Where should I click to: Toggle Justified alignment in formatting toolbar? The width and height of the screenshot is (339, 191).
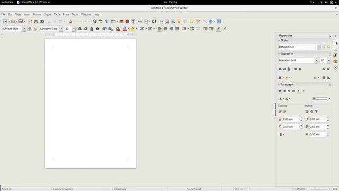pos(177,29)
